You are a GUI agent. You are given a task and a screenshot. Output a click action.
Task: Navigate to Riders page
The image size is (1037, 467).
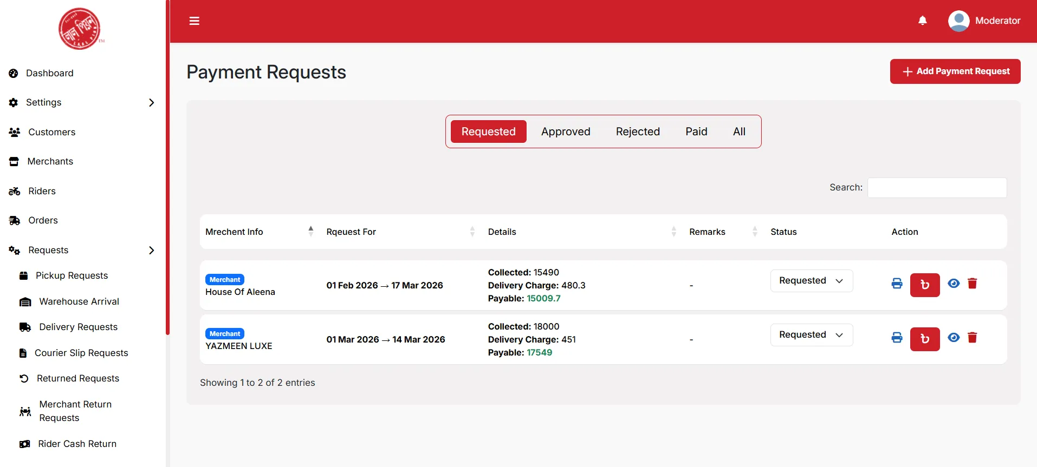tap(42, 191)
